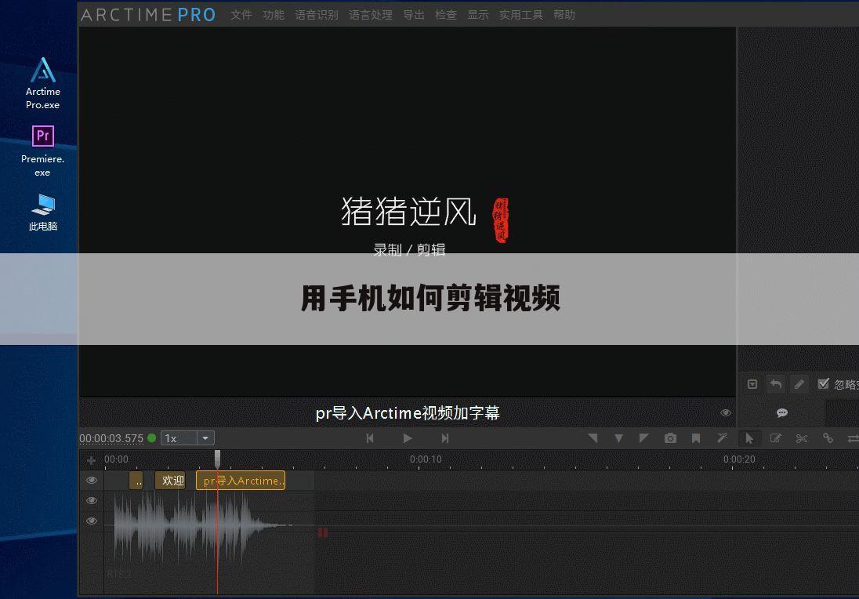Toggle visibility of the subtitle track

point(92,480)
